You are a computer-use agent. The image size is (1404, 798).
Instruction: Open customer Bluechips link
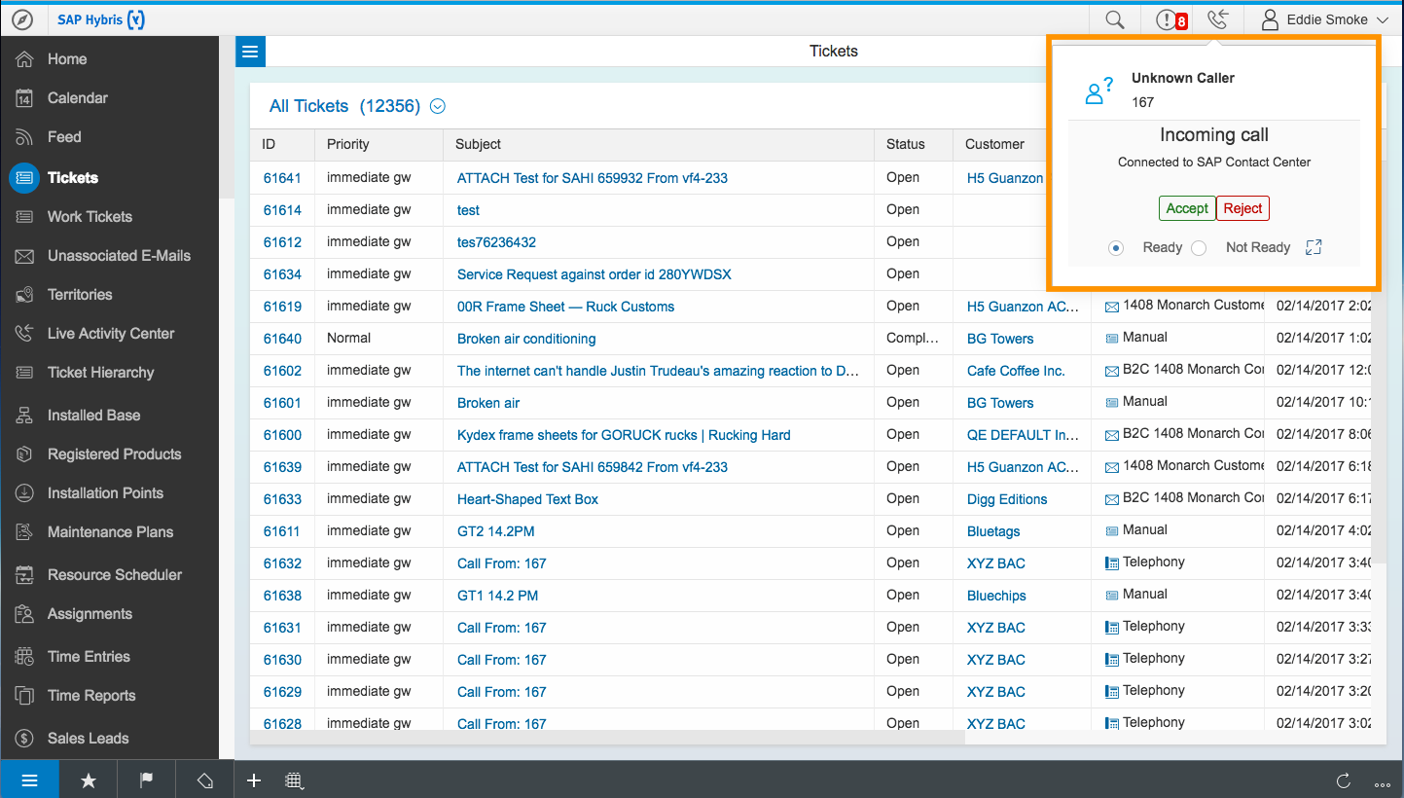point(996,596)
